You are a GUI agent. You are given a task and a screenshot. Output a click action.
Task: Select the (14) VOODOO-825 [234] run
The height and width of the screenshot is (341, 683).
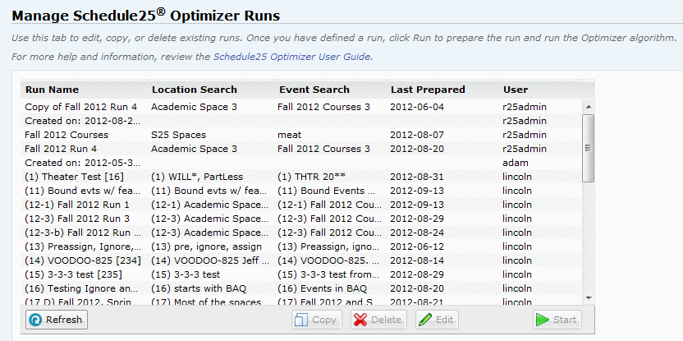(83, 260)
